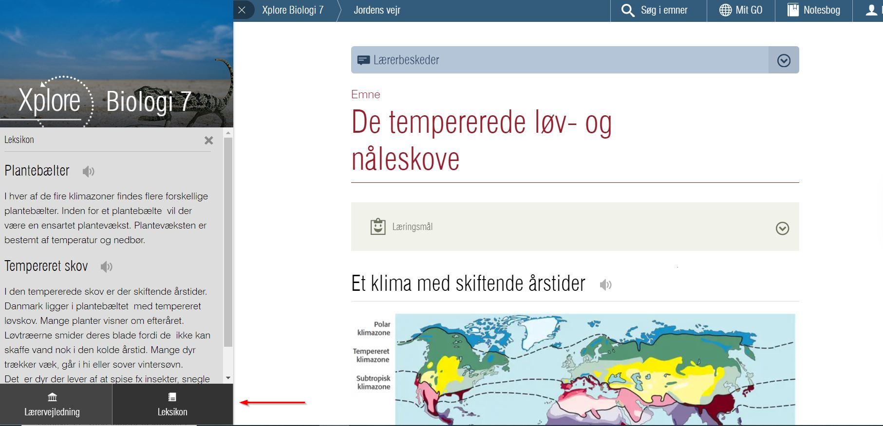Close the sidebar with the round X button
This screenshot has width=883, height=426.
[x=242, y=10]
